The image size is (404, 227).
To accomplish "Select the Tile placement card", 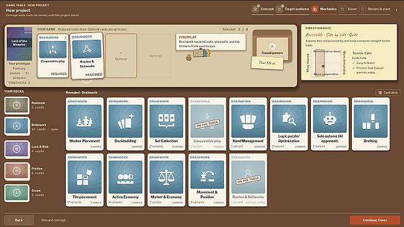I will [84, 180].
